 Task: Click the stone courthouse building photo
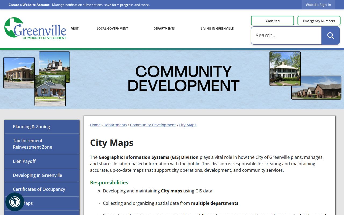[x=19, y=73]
